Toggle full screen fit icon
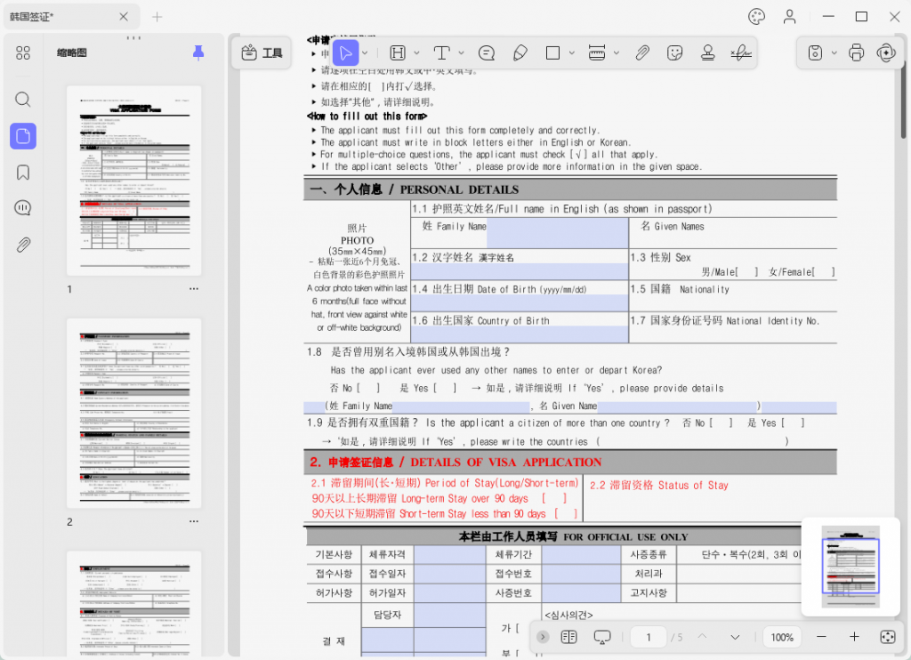Screen dimensions: 911x660 [888, 638]
